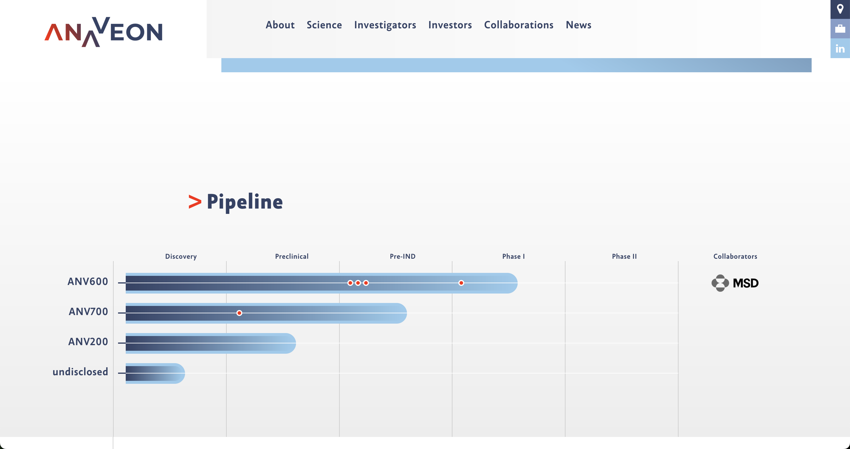
Task: Select the ANV600 program label
Action: (x=88, y=281)
